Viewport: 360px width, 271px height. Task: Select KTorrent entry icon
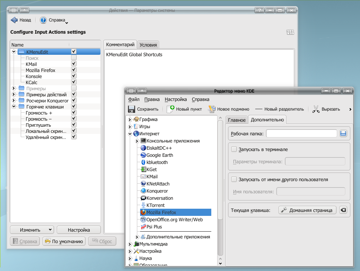pos(143,205)
